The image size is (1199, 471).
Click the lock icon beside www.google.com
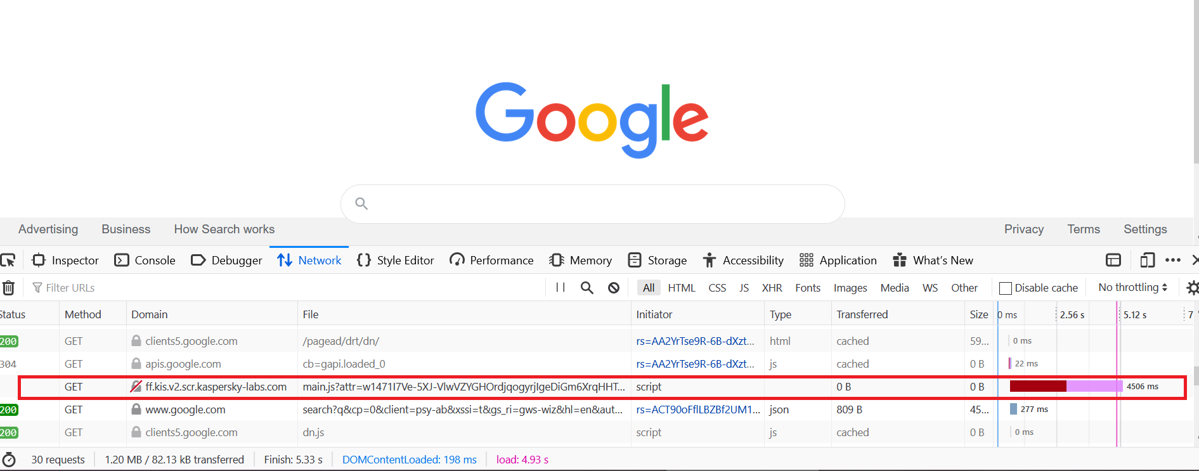pyautogui.click(x=136, y=409)
